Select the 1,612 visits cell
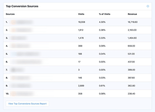 (x=81, y=30)
